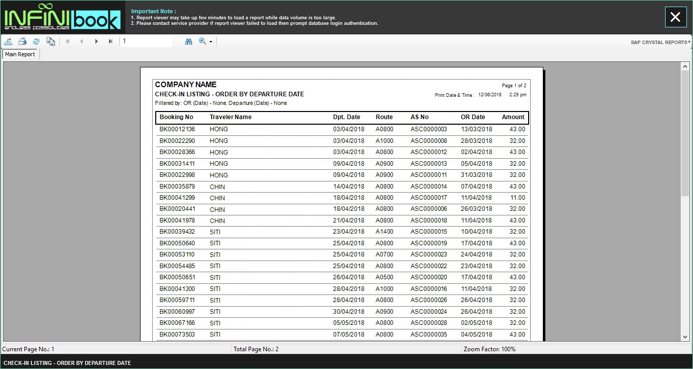Screen dimensions: 693x369
Task: Click booking number BK00067166
Action: point(177,323)
